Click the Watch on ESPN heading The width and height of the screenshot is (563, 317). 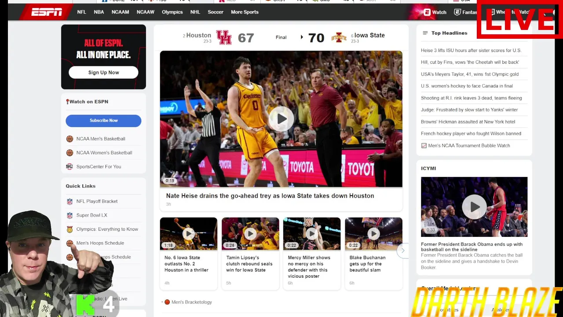[89, 102]
